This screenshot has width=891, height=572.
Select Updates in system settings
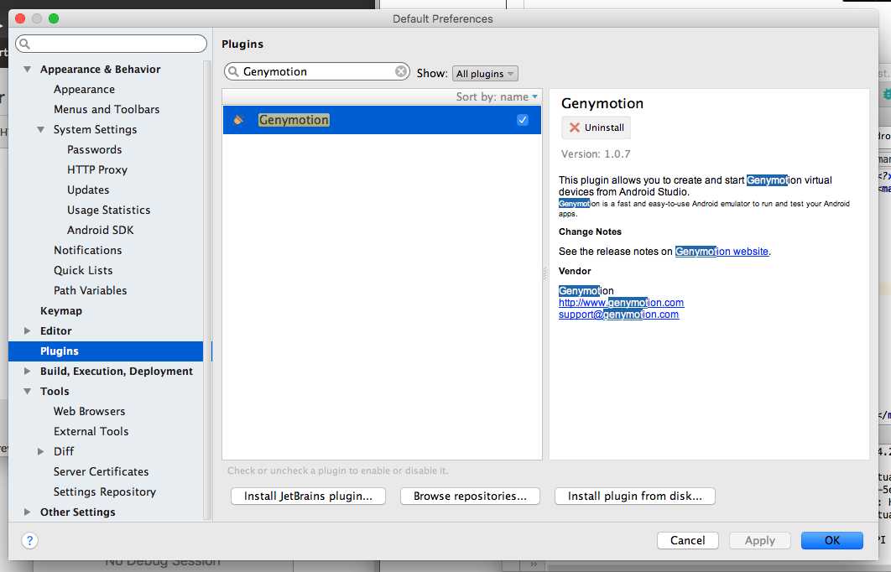88,190
